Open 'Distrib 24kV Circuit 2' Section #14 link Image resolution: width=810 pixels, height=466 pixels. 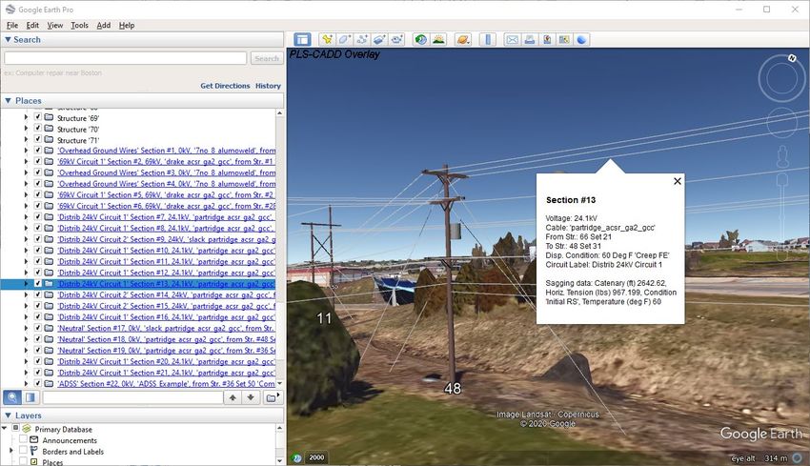167,294
